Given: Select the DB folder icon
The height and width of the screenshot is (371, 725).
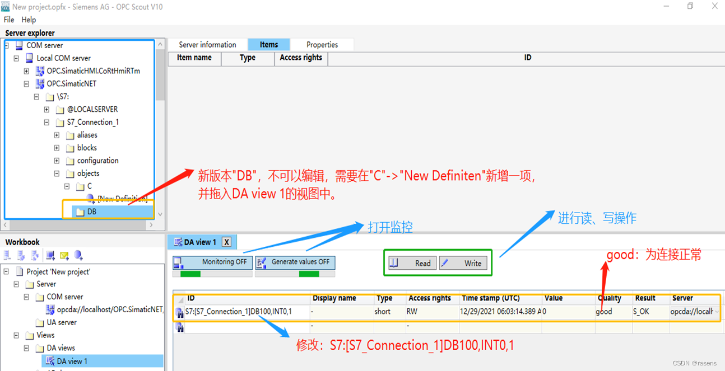Looking at the screenshot, I should [80, 212].
